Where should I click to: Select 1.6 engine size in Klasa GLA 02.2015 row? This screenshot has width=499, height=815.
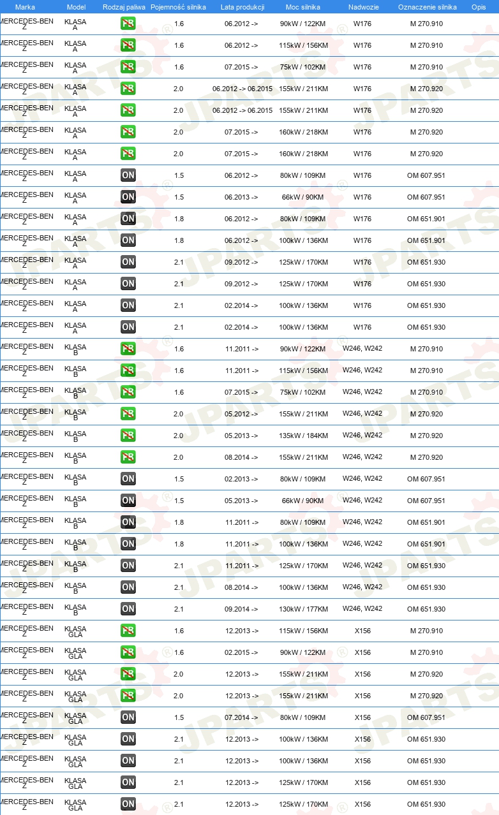coord(178,652)
